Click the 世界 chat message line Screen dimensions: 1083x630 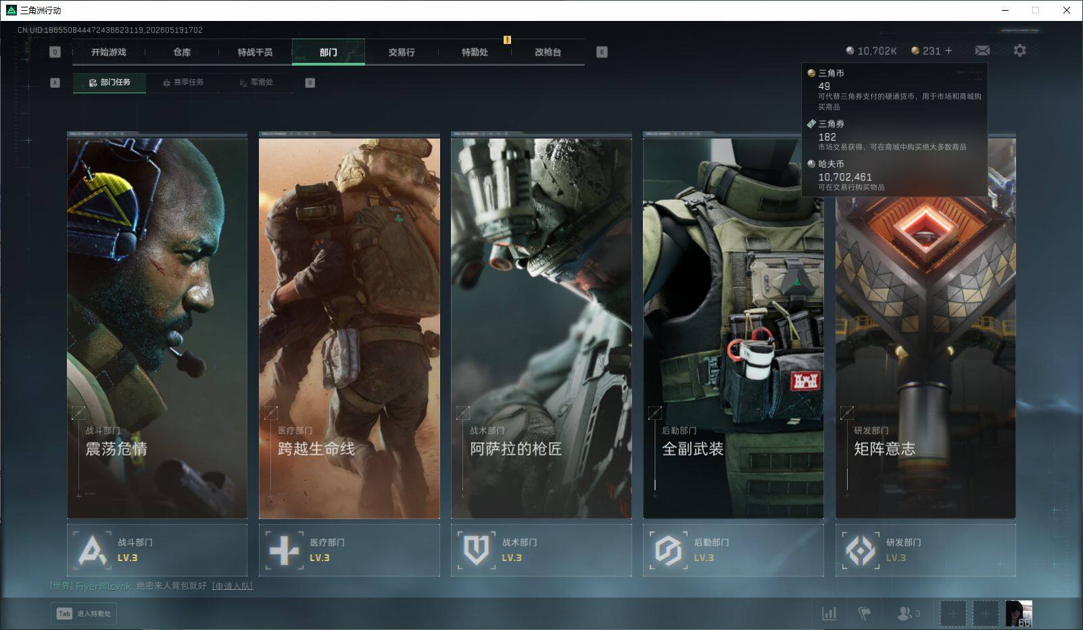click(x=151, y=586)
